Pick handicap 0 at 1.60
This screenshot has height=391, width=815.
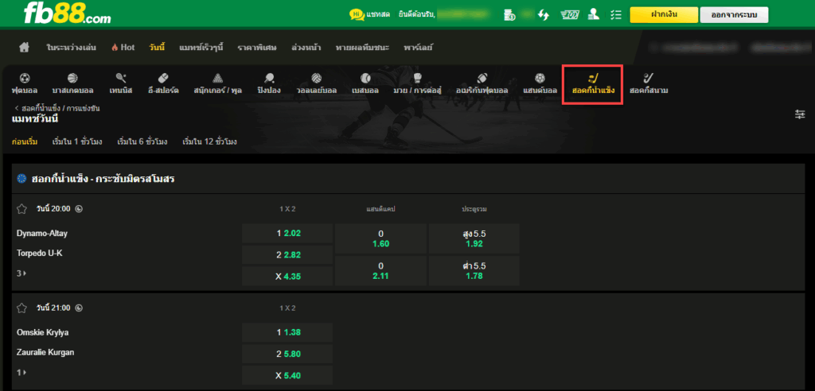(x=381, y=239)
